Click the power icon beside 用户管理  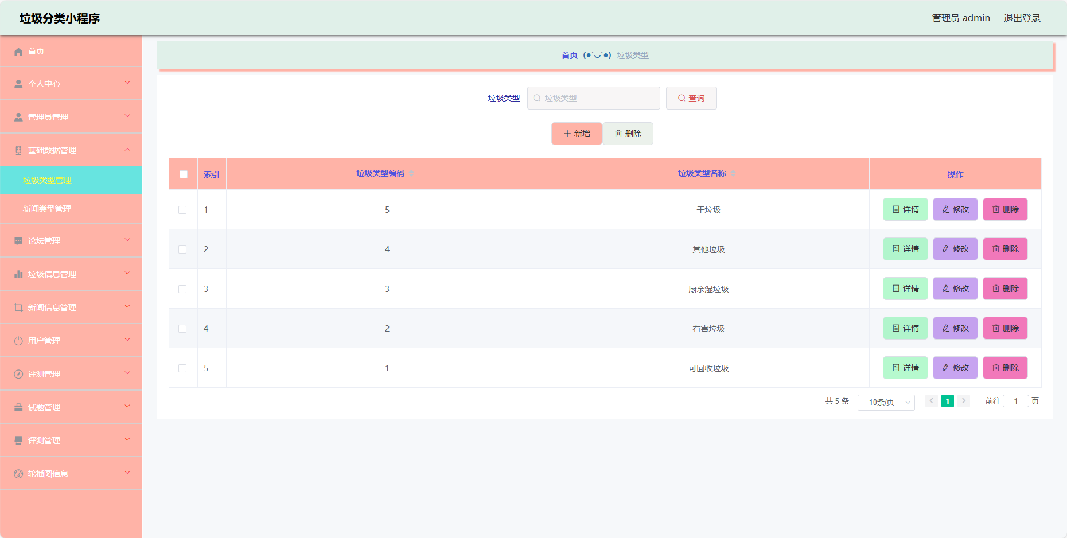(18, 341)
